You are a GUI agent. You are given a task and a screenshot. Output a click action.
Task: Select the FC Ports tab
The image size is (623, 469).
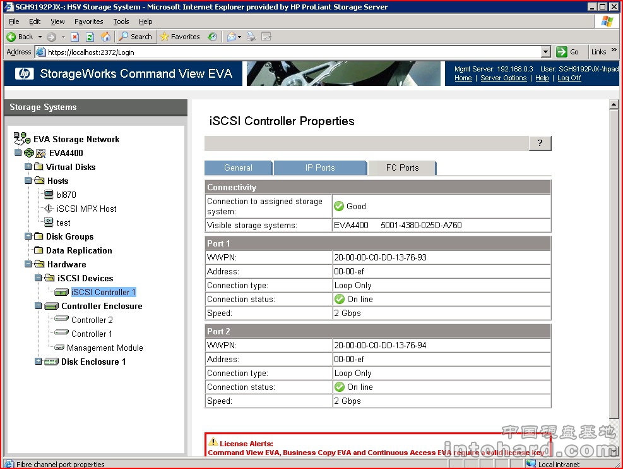(403, 168)
